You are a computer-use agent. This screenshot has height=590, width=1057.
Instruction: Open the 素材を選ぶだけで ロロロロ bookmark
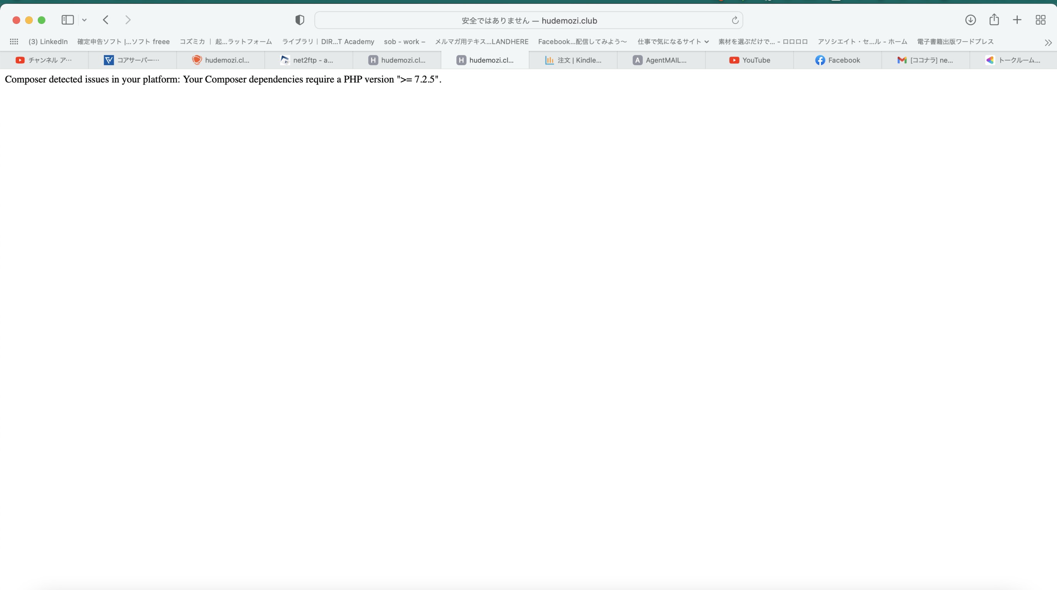point(763,41)
